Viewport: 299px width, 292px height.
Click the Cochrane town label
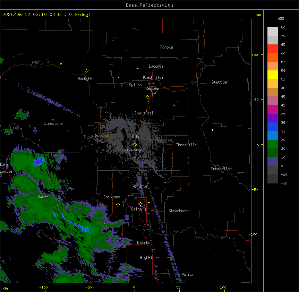[112, 197]
